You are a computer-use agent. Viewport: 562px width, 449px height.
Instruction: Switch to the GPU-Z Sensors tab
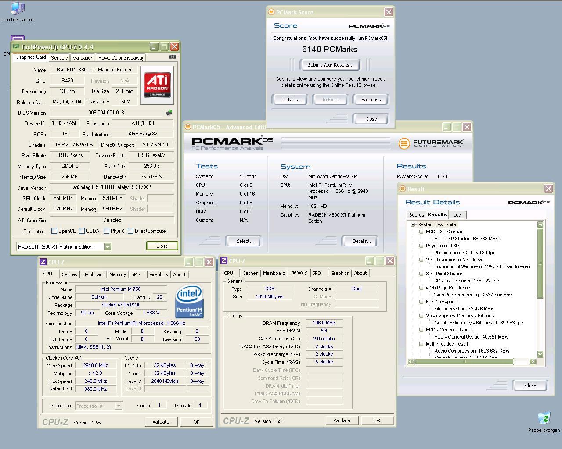click(x=59, y=58)
